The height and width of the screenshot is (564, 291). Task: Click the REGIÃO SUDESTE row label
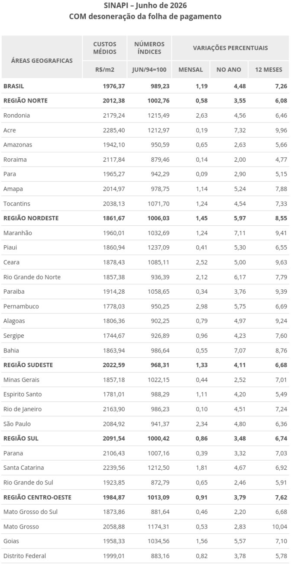28,365
